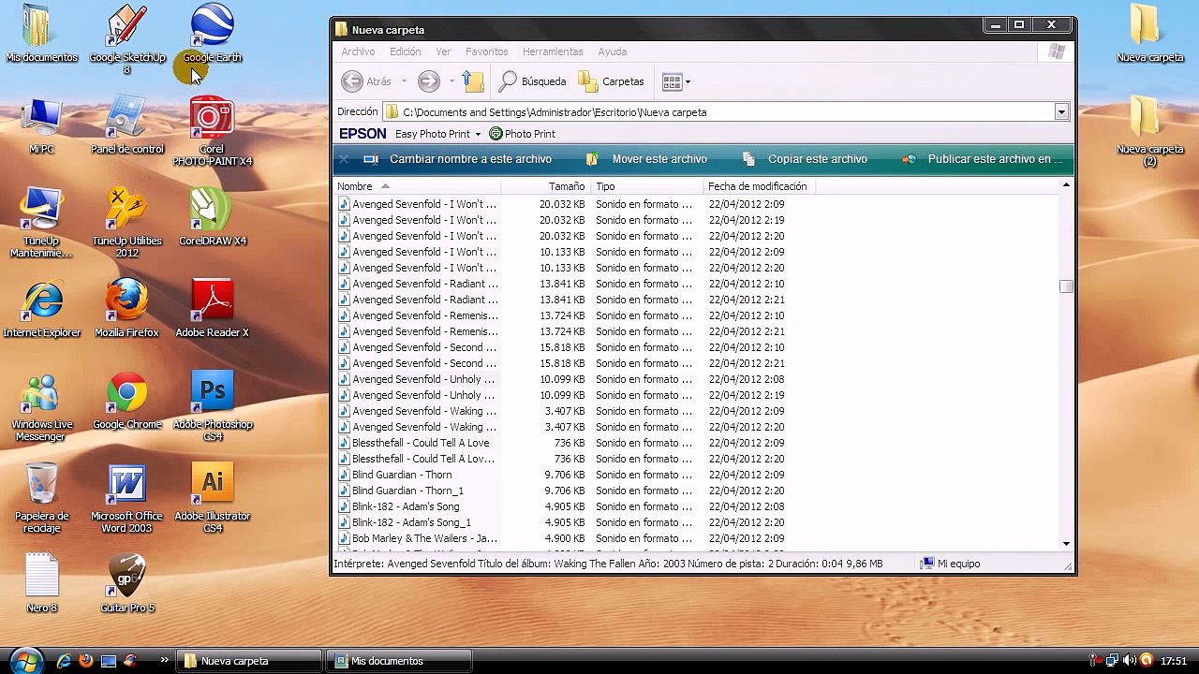Toggle the Carpetas folder pane
This screenshot has width=1199, height=674.
click(612, 81)
